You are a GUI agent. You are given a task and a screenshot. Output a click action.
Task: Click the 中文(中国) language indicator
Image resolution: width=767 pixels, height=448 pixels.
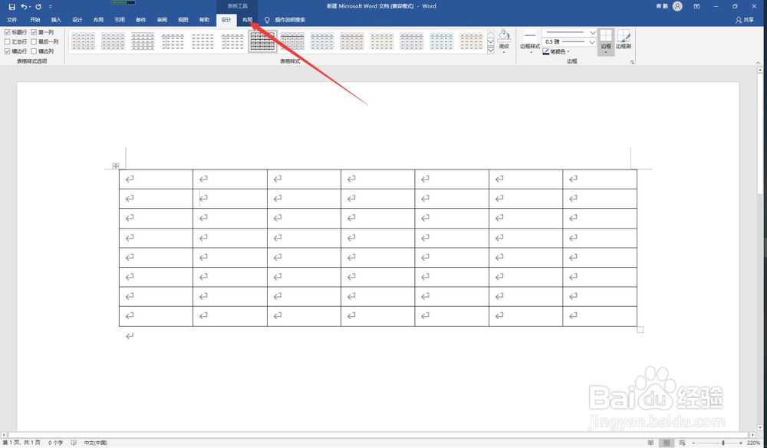(95, 443)
